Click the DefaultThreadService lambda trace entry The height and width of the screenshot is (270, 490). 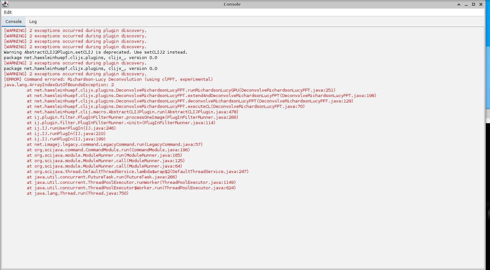click(x=138, y=171)
